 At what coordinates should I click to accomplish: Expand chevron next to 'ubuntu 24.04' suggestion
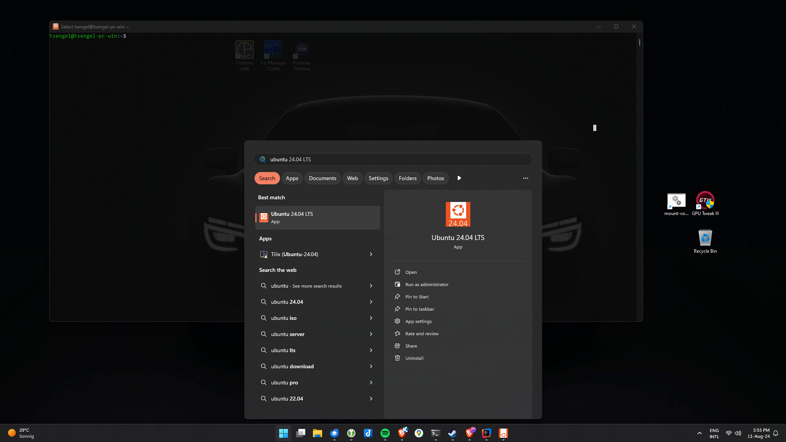[371, 302]
